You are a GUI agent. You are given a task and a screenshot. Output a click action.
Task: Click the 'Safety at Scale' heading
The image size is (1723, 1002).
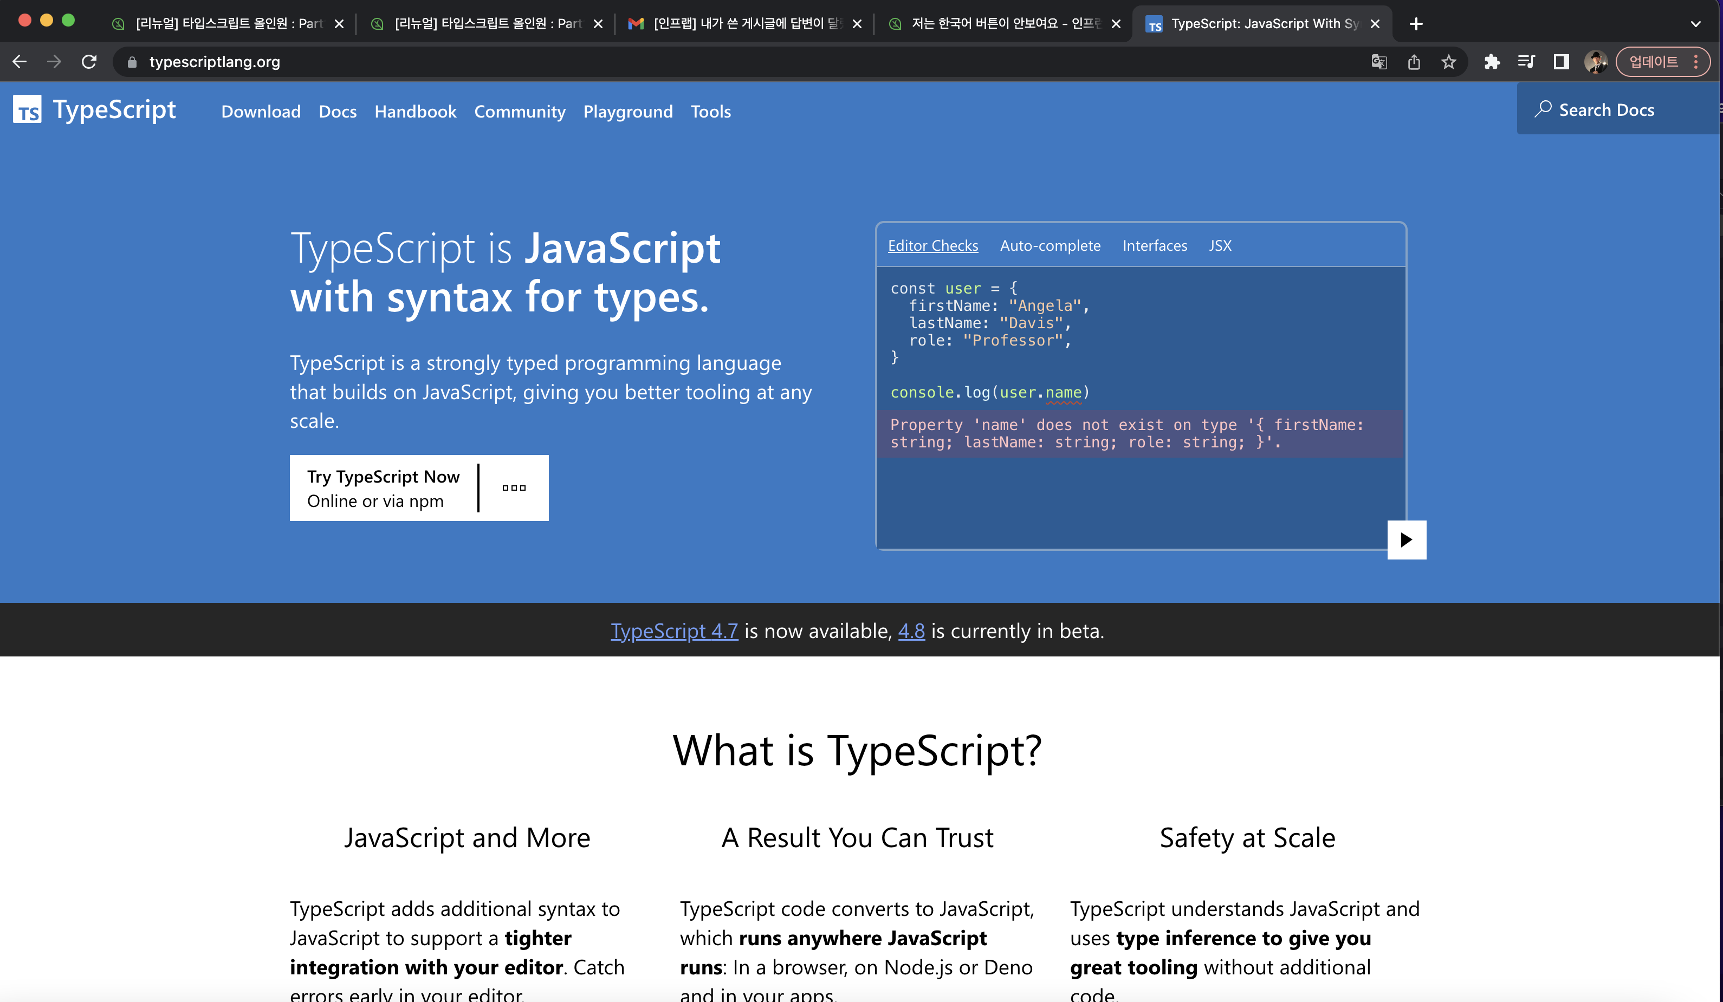pos(1247,837)
